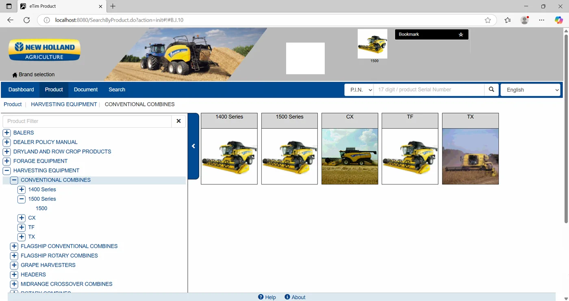
Task: Select the 1500 tree item
Action: coord(41,209)
